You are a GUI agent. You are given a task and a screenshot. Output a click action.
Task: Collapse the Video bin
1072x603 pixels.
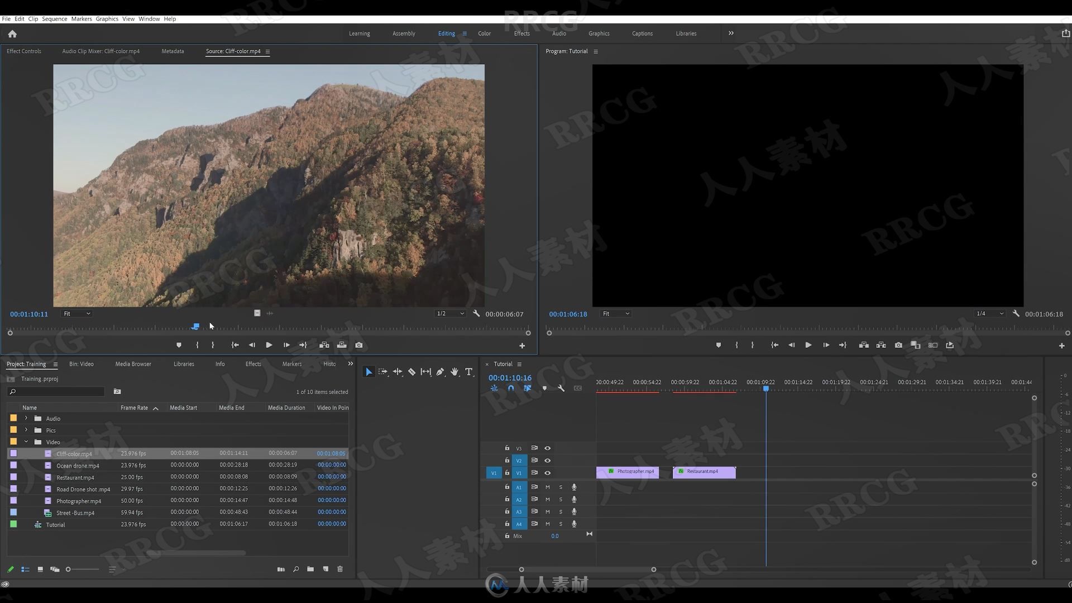(26, 442)
